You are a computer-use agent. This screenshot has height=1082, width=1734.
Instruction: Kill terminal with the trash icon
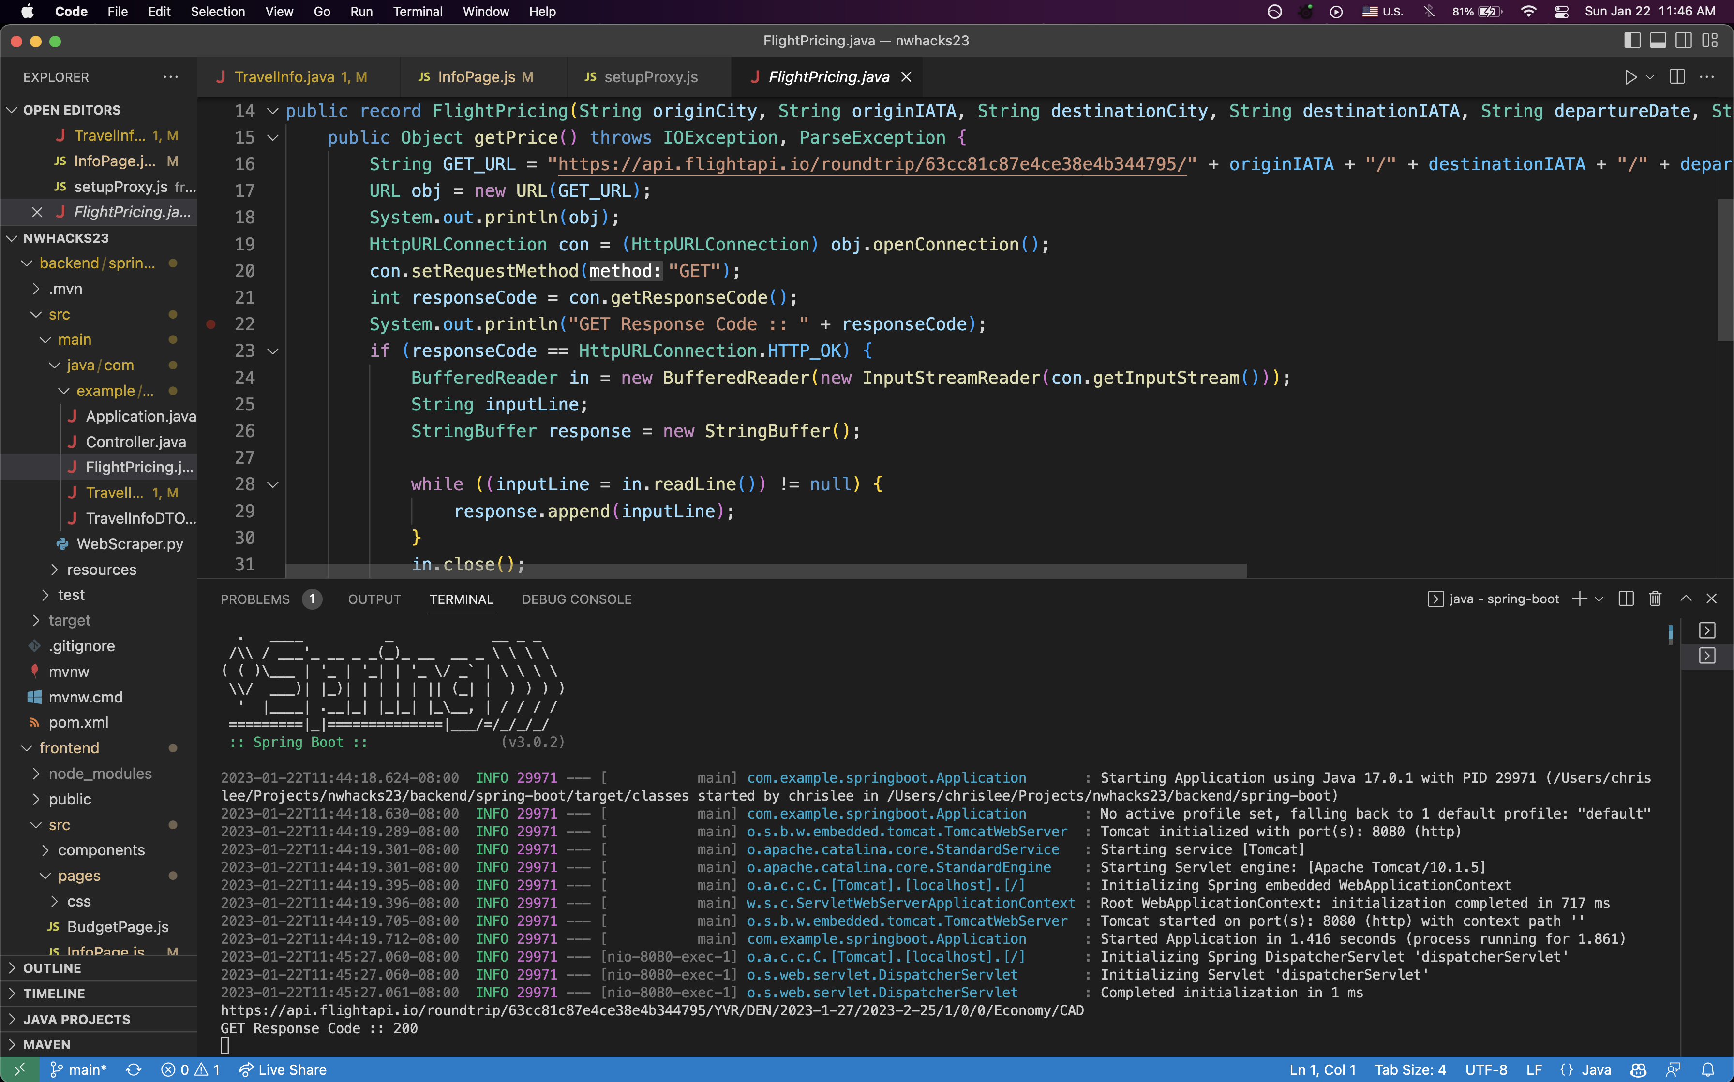click(1655, 599)
